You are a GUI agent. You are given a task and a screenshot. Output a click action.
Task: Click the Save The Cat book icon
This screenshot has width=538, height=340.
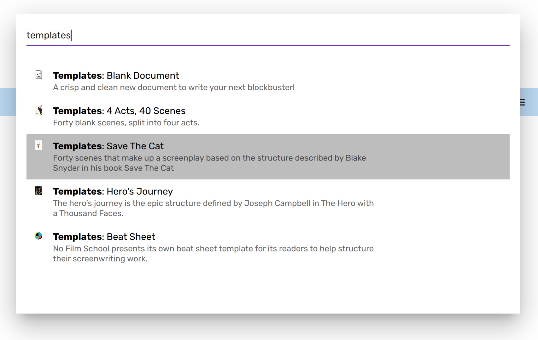(x=38, y=145)
